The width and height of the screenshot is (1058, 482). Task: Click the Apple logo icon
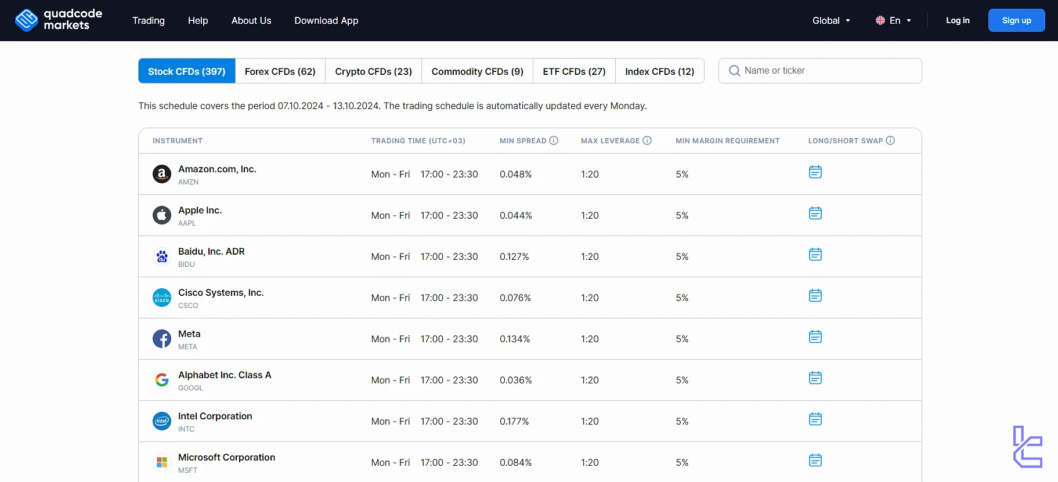pos(162,215)
